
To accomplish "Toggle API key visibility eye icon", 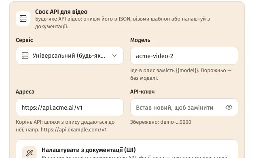I will [229, 107].
